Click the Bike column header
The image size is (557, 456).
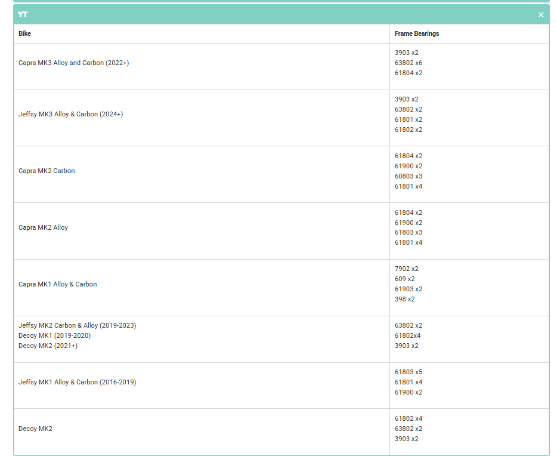coord(24,34)
